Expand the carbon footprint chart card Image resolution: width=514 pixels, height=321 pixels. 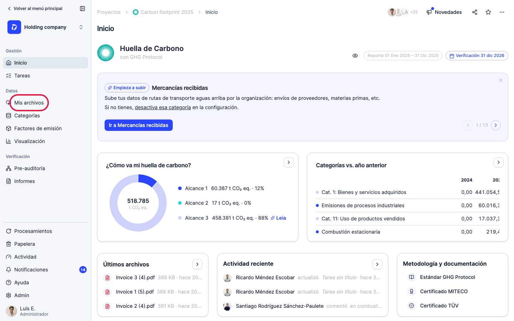(289, 162)
